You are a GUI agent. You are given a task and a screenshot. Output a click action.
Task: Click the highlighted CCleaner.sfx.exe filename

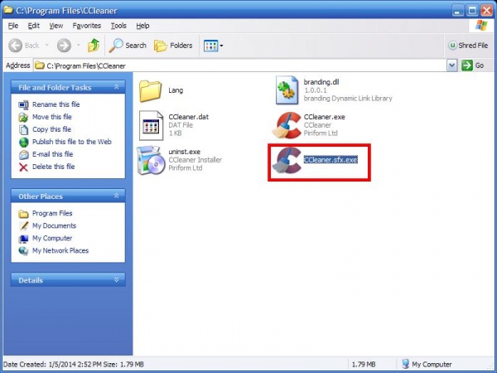331,159
